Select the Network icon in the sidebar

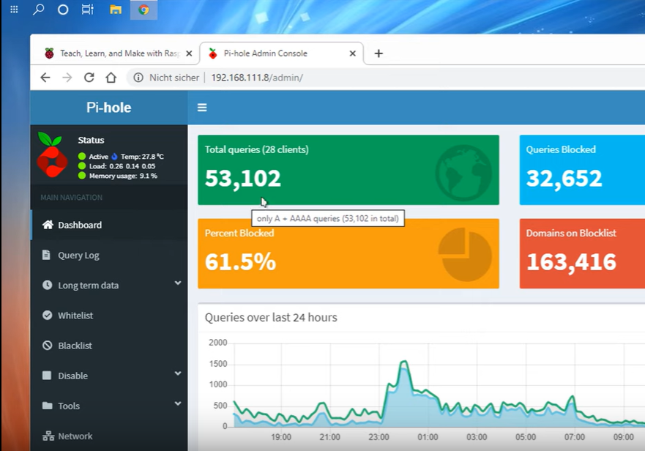pos(48,436)
